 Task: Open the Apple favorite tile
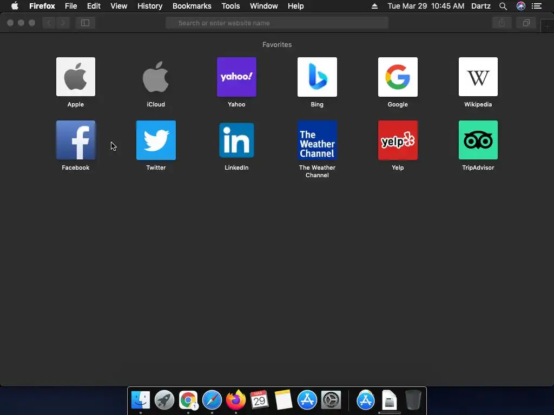(x=76, y=77)
